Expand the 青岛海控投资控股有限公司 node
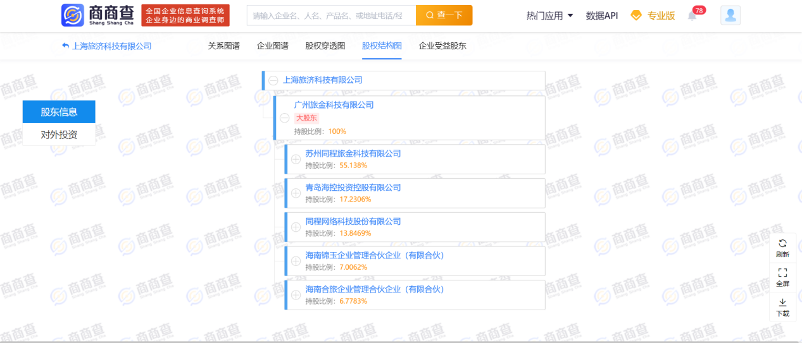Image resolution: width=802 pixels, height=343 pixels. 296,193
